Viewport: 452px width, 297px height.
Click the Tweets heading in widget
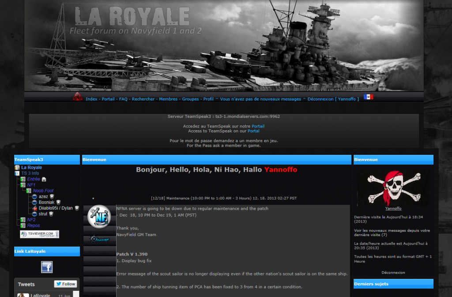coord(26,284)
